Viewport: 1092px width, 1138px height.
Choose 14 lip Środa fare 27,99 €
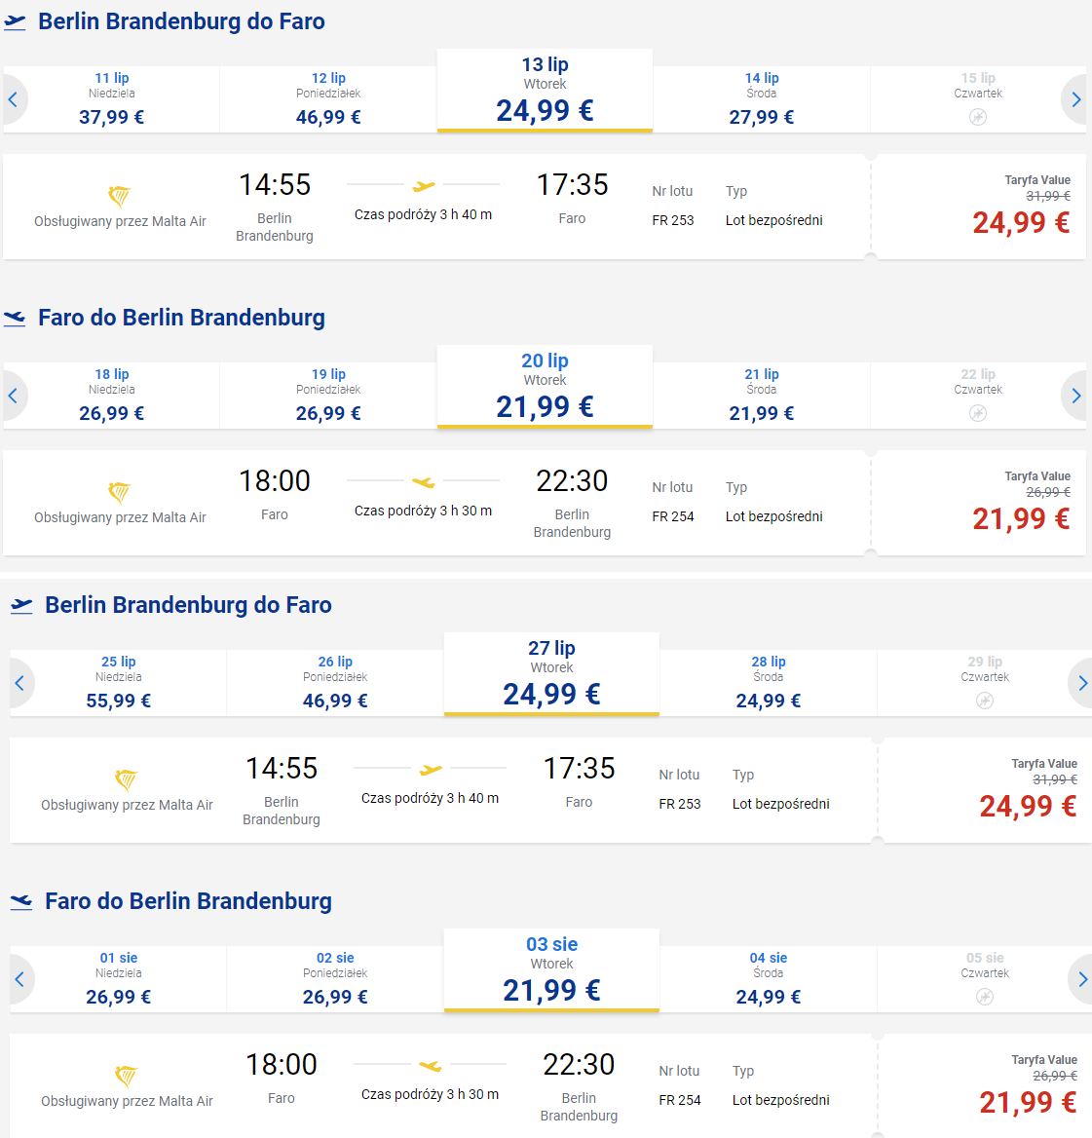(x=761, y=99)
